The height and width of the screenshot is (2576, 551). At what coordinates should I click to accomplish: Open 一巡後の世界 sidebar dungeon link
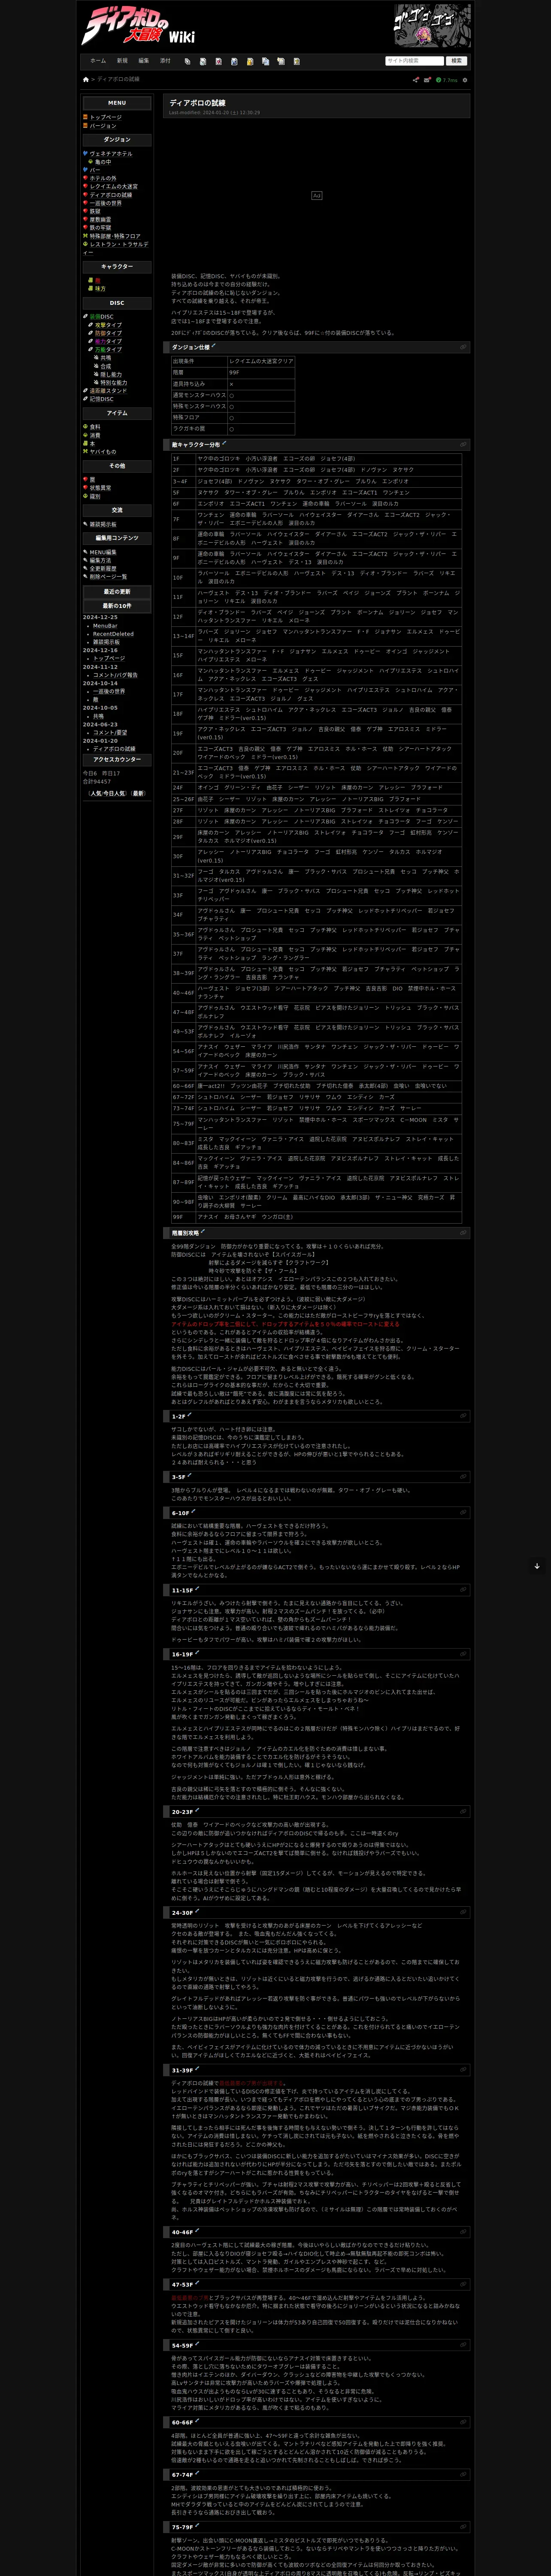point(106,203)
